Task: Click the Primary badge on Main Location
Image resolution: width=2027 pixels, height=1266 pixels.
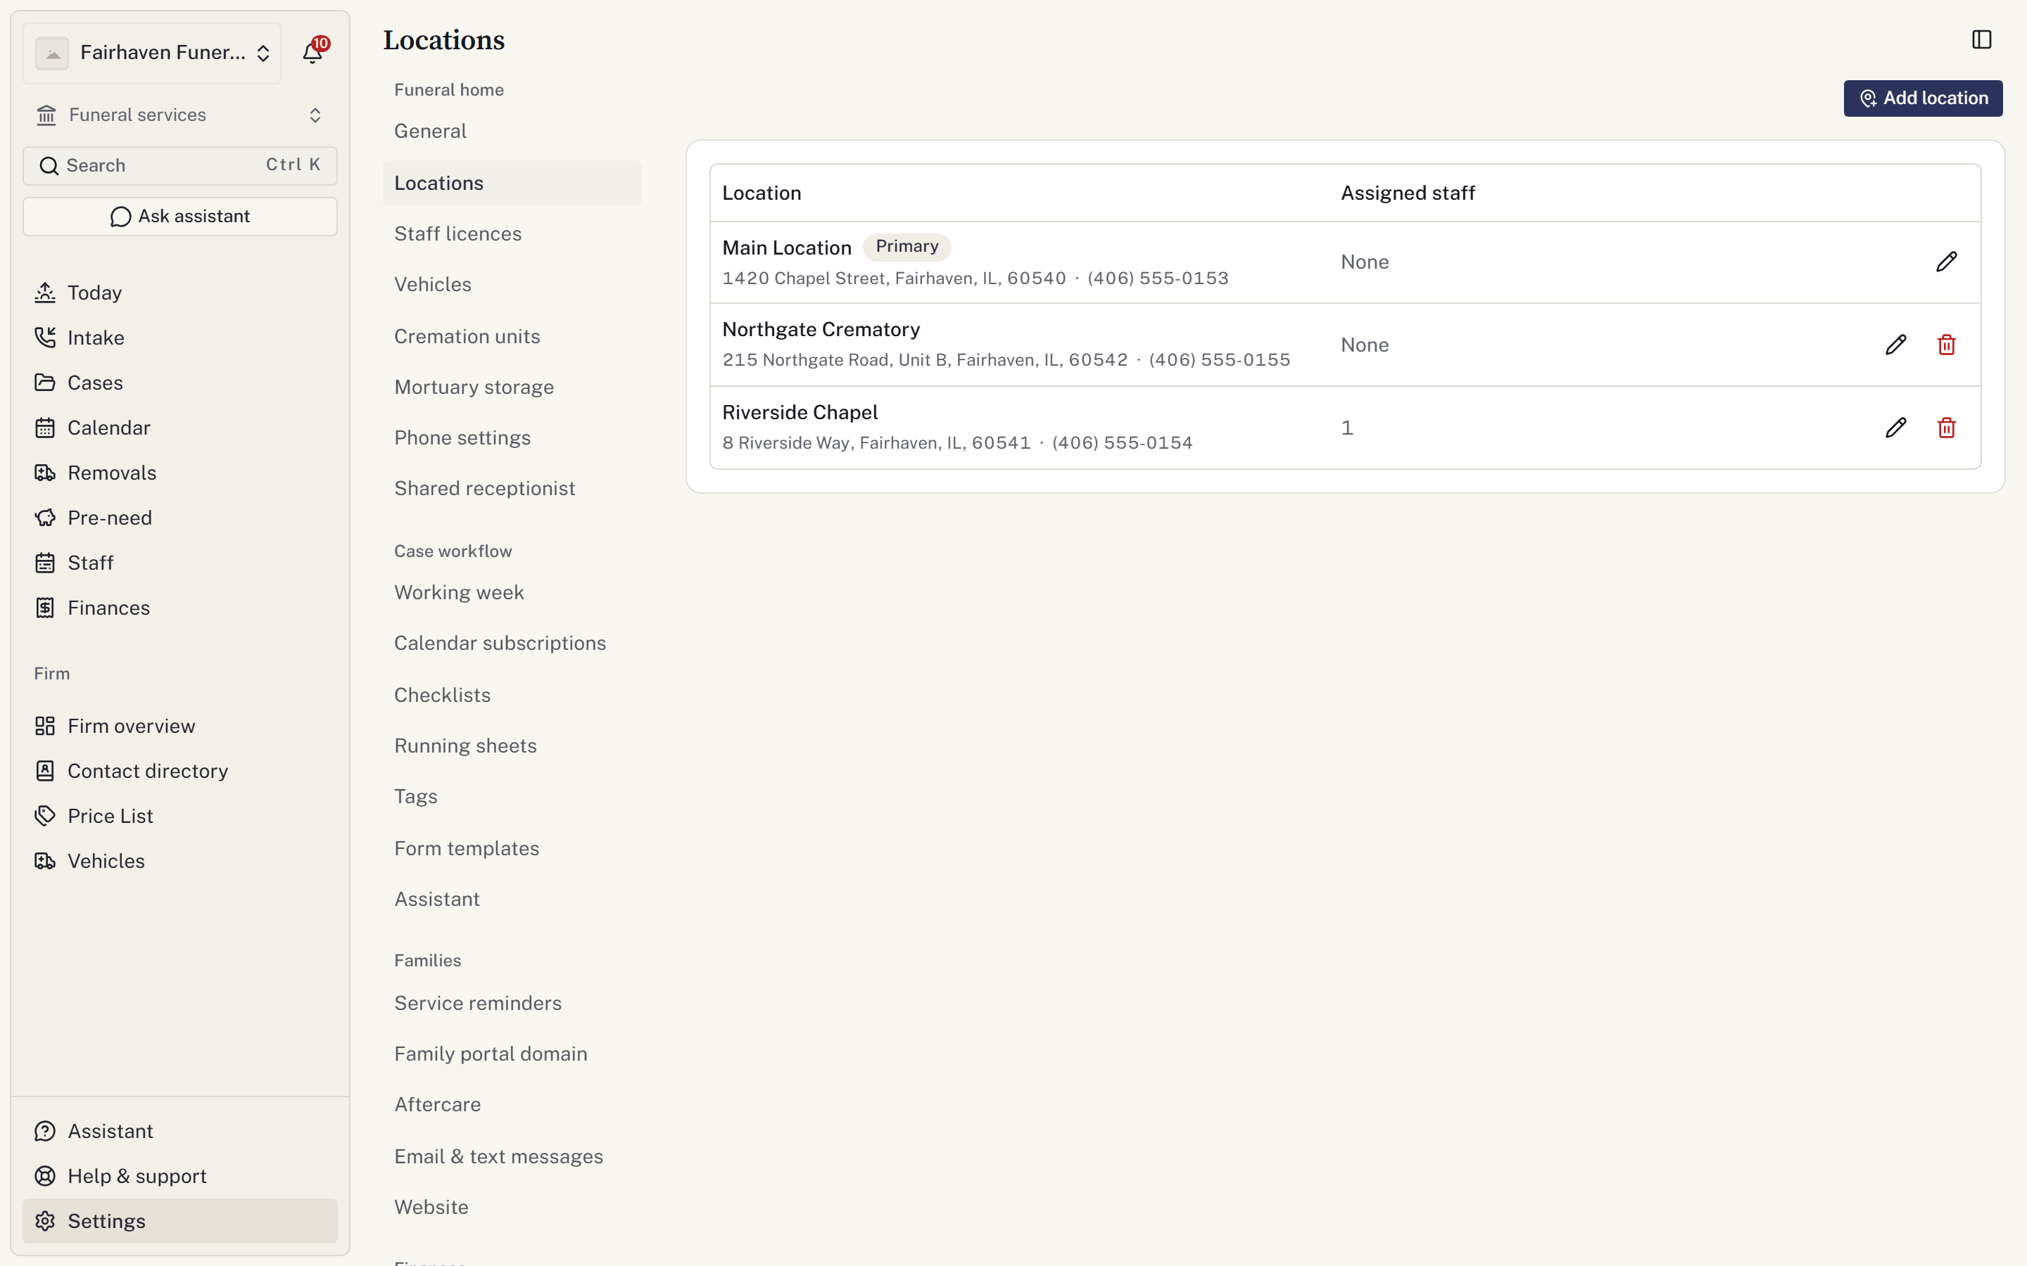Action: [907, 246]
